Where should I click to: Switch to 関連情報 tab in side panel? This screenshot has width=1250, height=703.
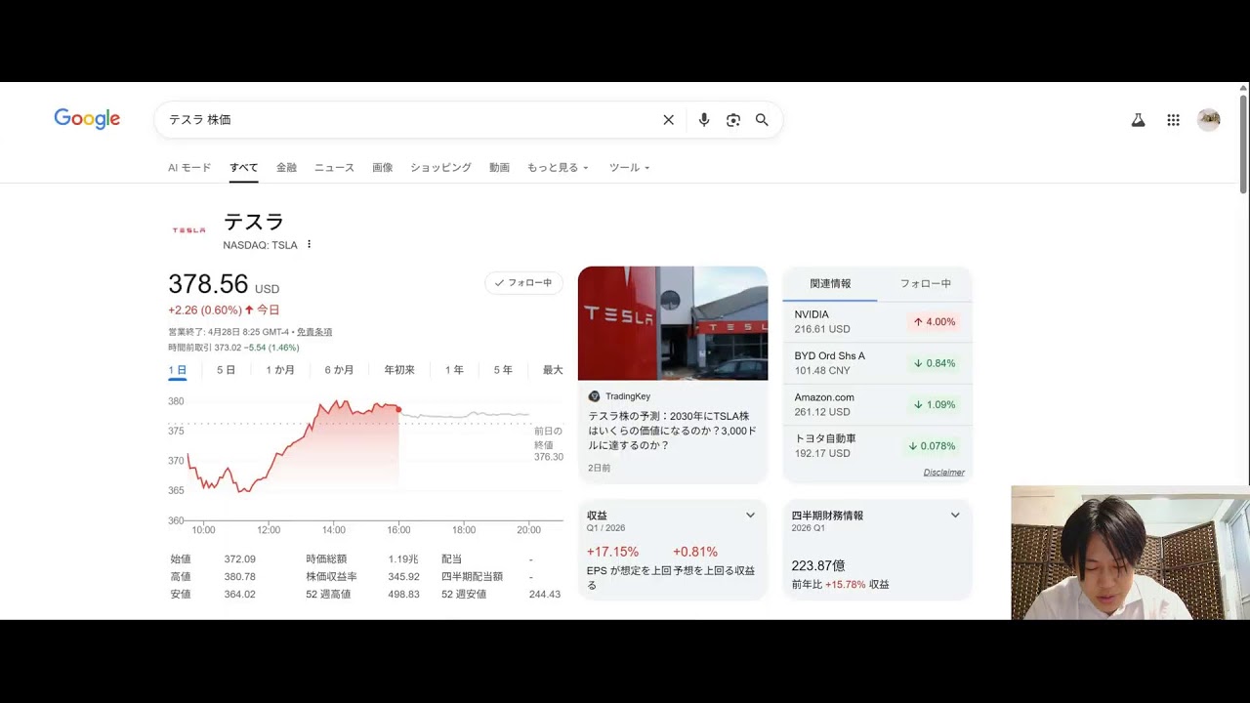coord(830,283)
